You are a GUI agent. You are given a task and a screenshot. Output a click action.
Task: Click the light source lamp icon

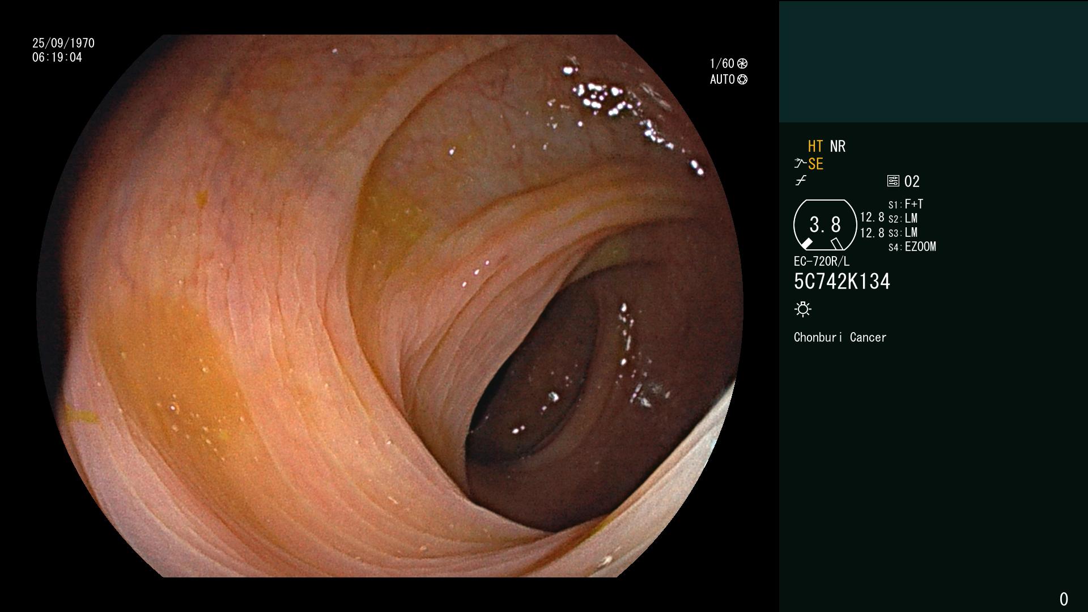(803, 309)
